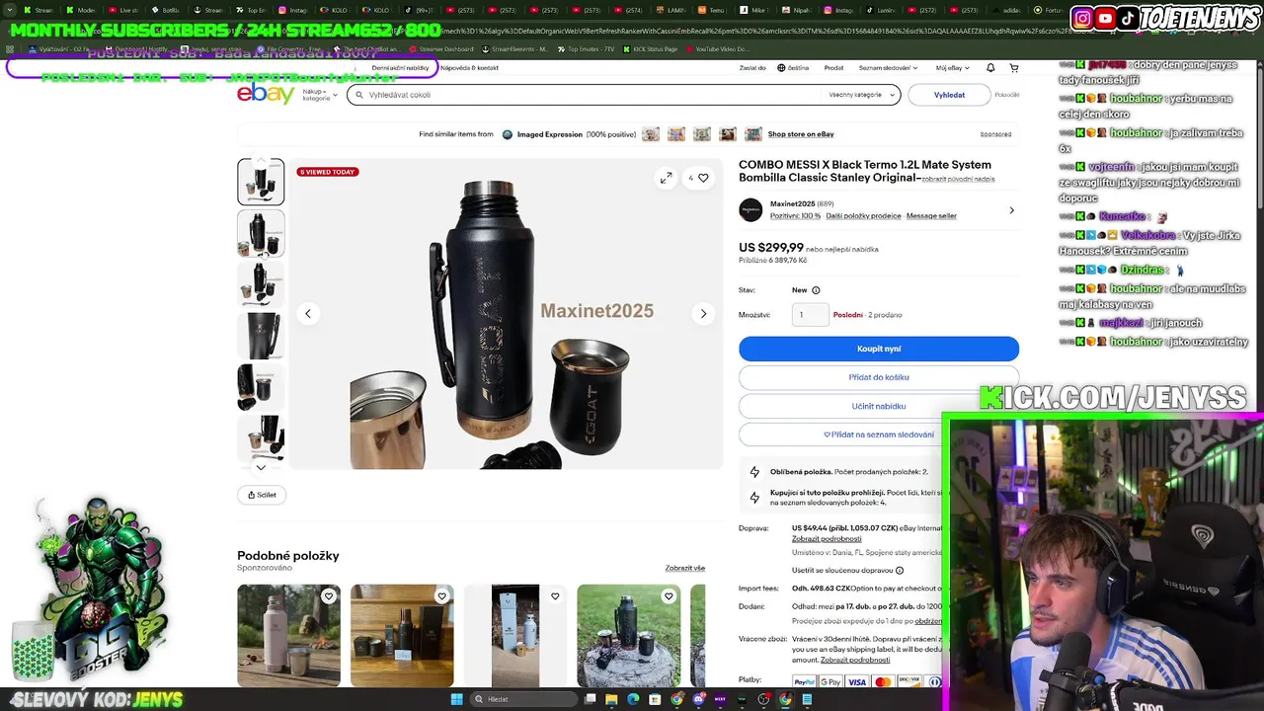The width and height of the screenshot is (1264, 711).
Task: Open File Explorer from the taskbar
Action: pyautogui.click(x=611, y=699)
